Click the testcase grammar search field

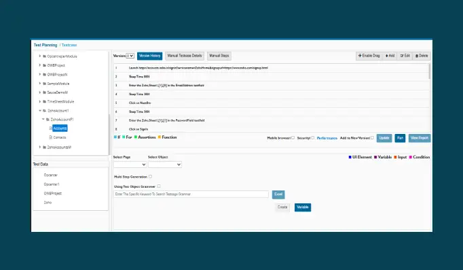pyautogui.click(x=191, y=195)
